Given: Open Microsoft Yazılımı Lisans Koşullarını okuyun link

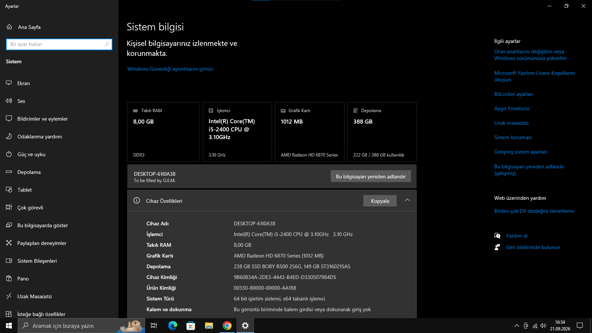Looking at the screenshot, I should [535, 76].
